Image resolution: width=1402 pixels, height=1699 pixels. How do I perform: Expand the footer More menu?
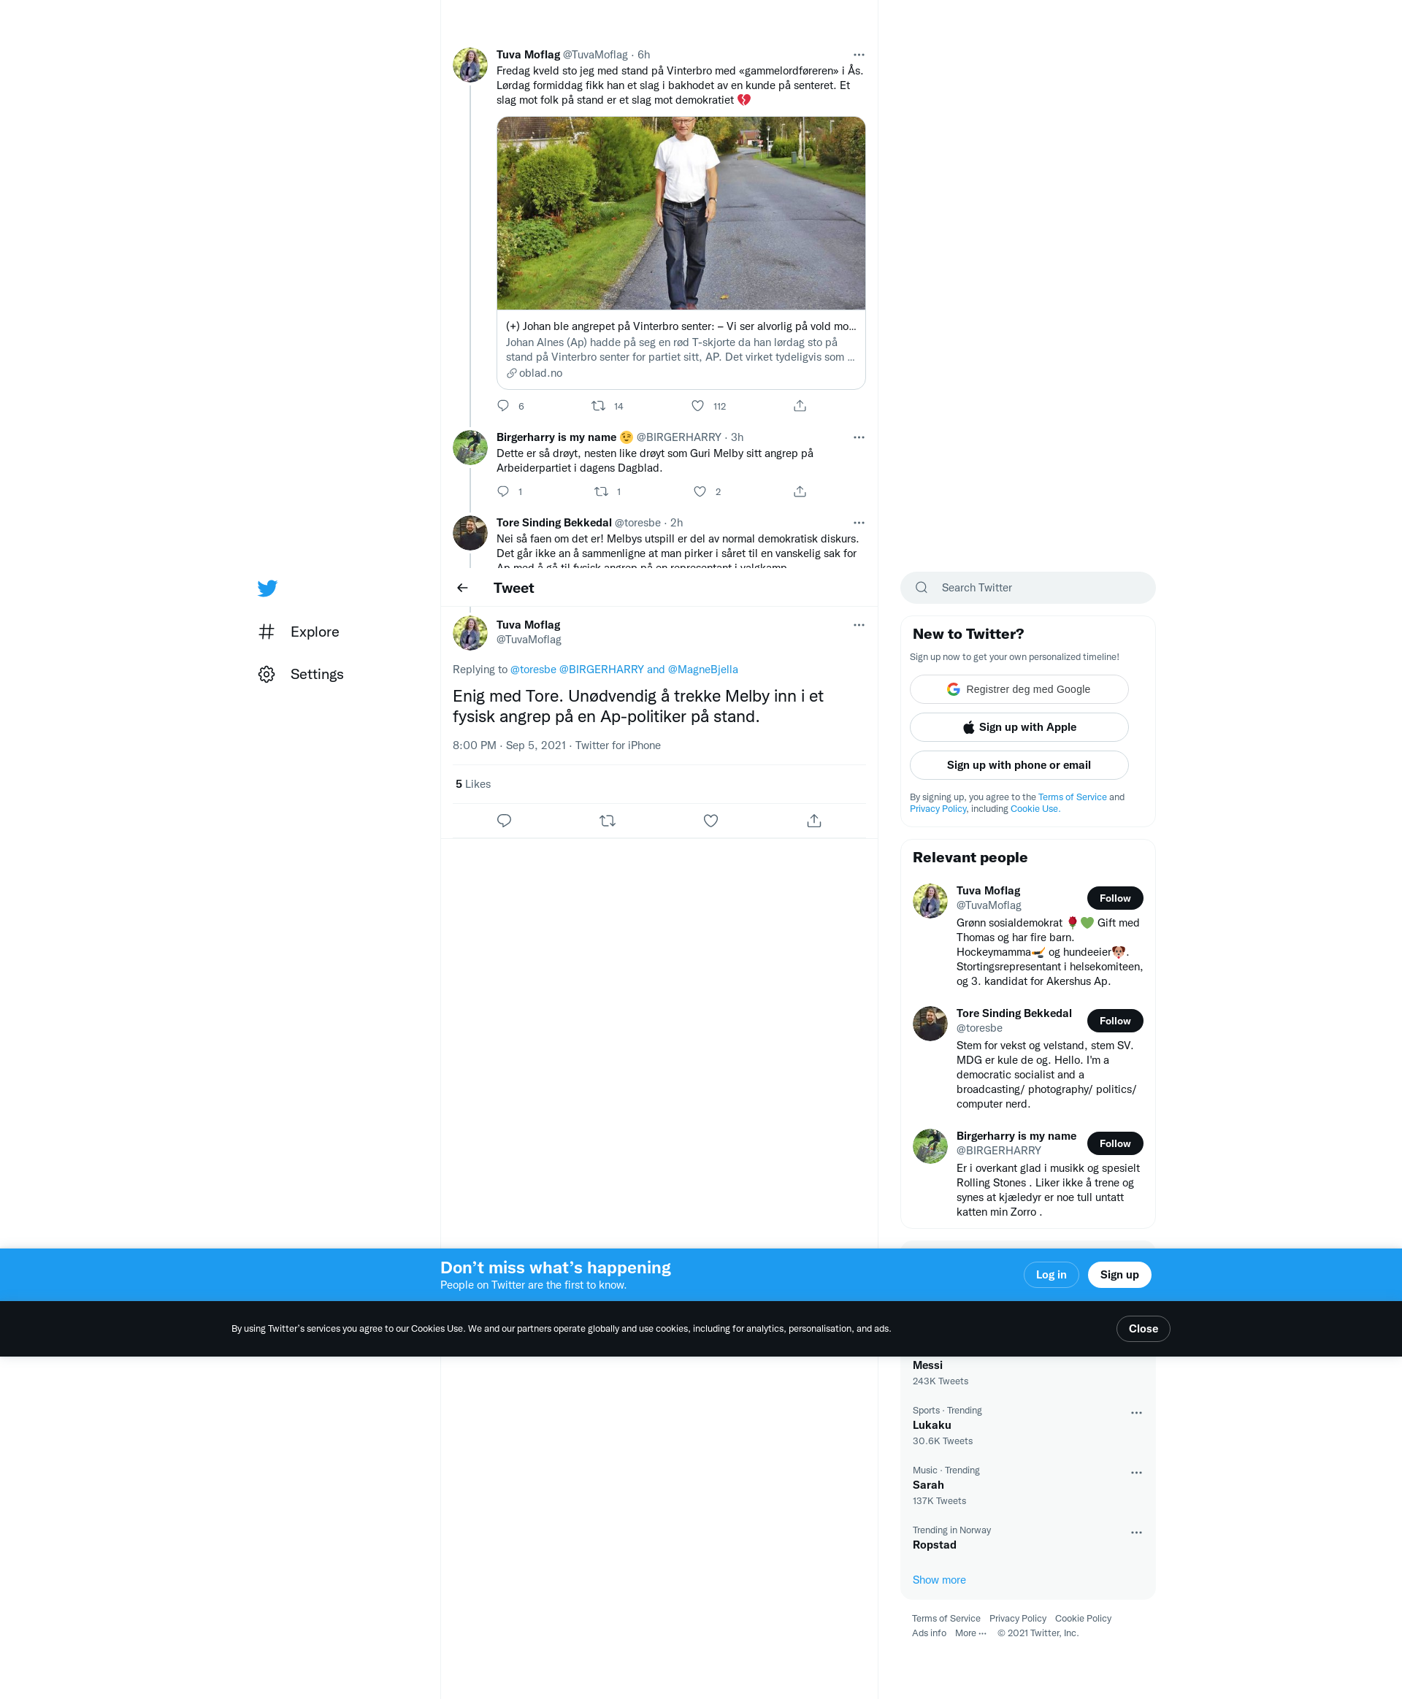point(970,1633)
